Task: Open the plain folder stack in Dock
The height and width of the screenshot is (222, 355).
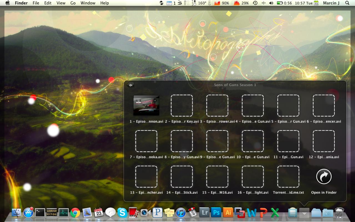Action: 316,213
